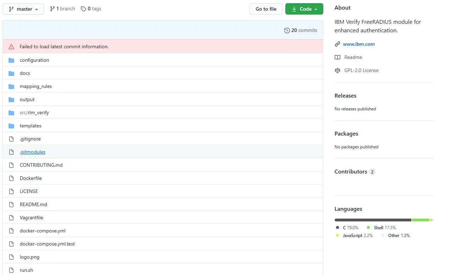Viewport: 450px width, 275px height.
Task: Open the Packages heading link
Action: tap(346, 133)
